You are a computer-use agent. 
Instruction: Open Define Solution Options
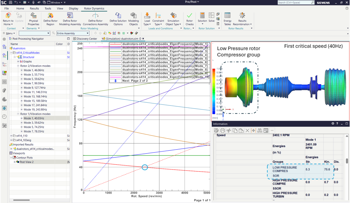click(x=118, y=19)
